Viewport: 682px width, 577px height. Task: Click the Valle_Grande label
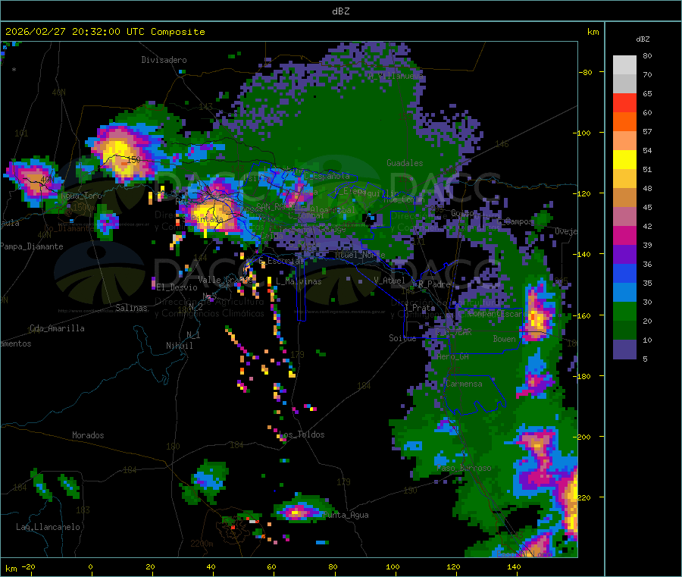tap(225, 280)
